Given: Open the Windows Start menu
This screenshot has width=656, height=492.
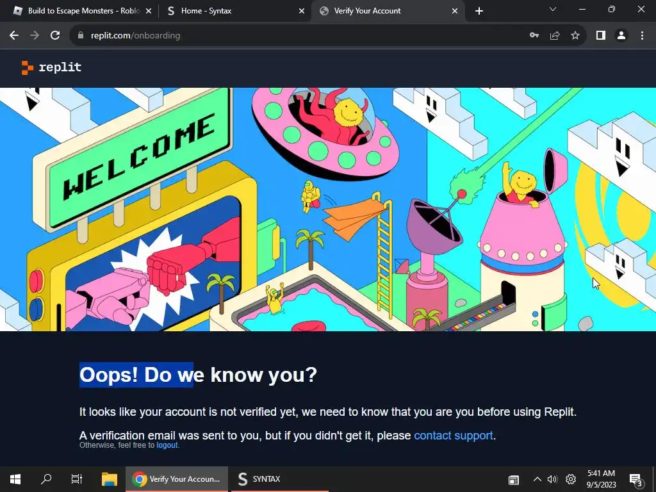Looking at the screenshot, I should coord(15,479).
